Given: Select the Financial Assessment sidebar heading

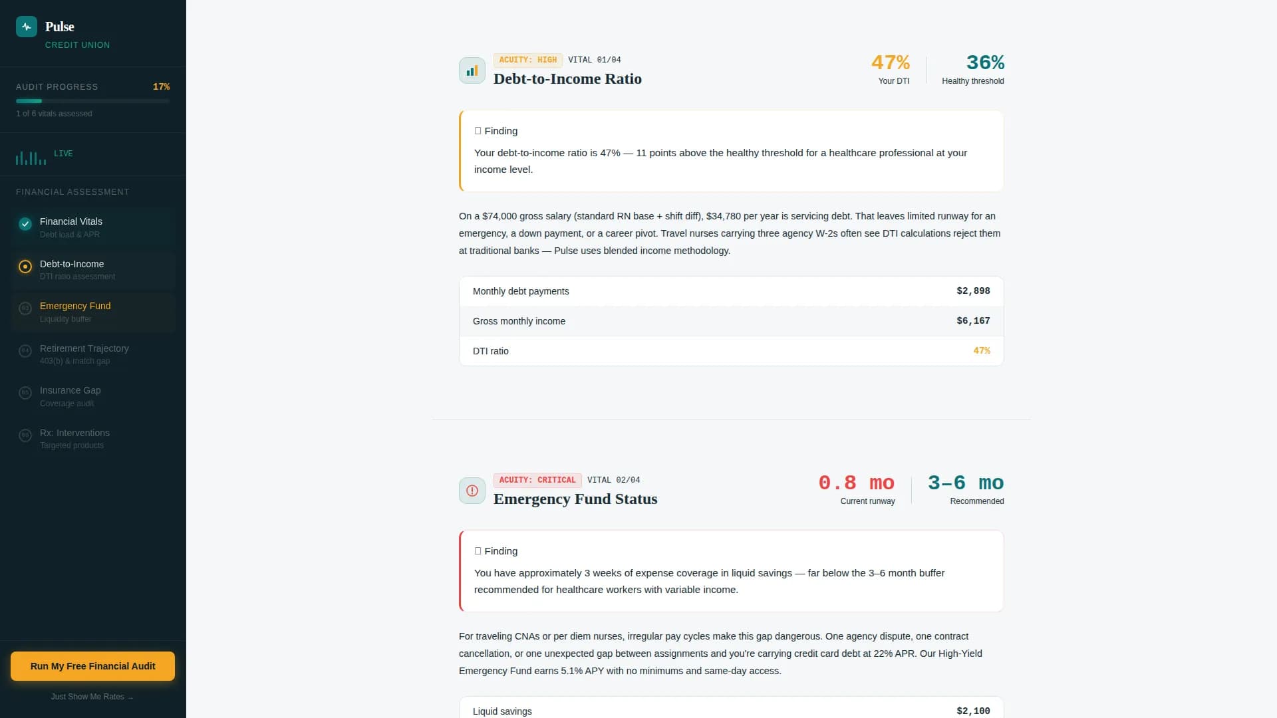Looking at the screenshot, I should point(72,192).
